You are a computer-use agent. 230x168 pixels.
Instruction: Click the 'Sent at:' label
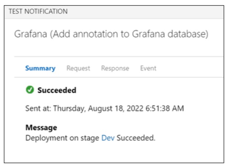(38, 108)
